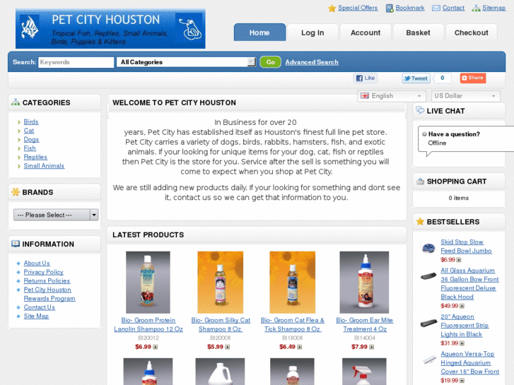Open Skid Stop Slow Feed Bowl Jumbo link
This screenshot has height=385, width=514.
[x=466, y=247]
